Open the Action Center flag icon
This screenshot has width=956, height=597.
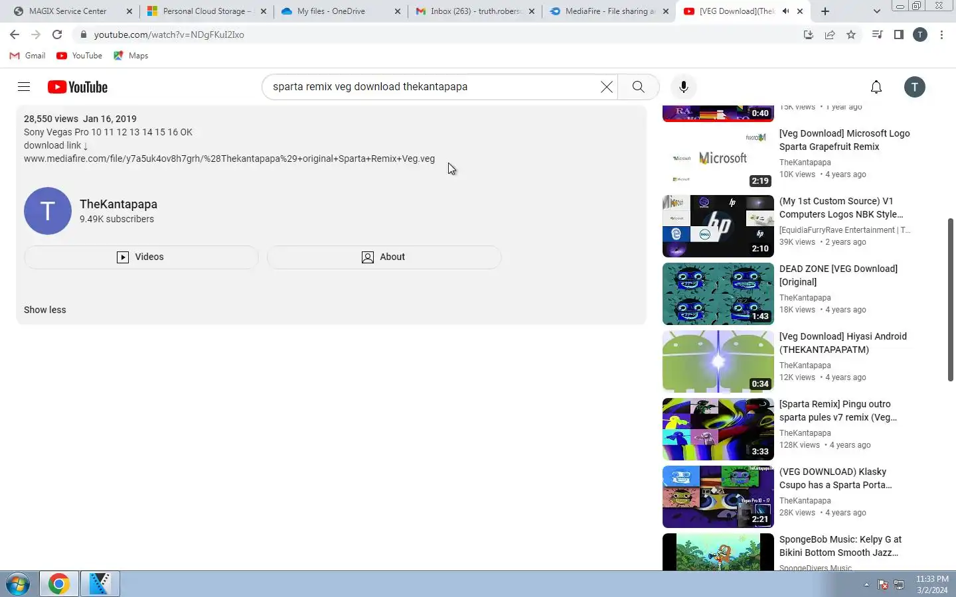coord(883,584)
